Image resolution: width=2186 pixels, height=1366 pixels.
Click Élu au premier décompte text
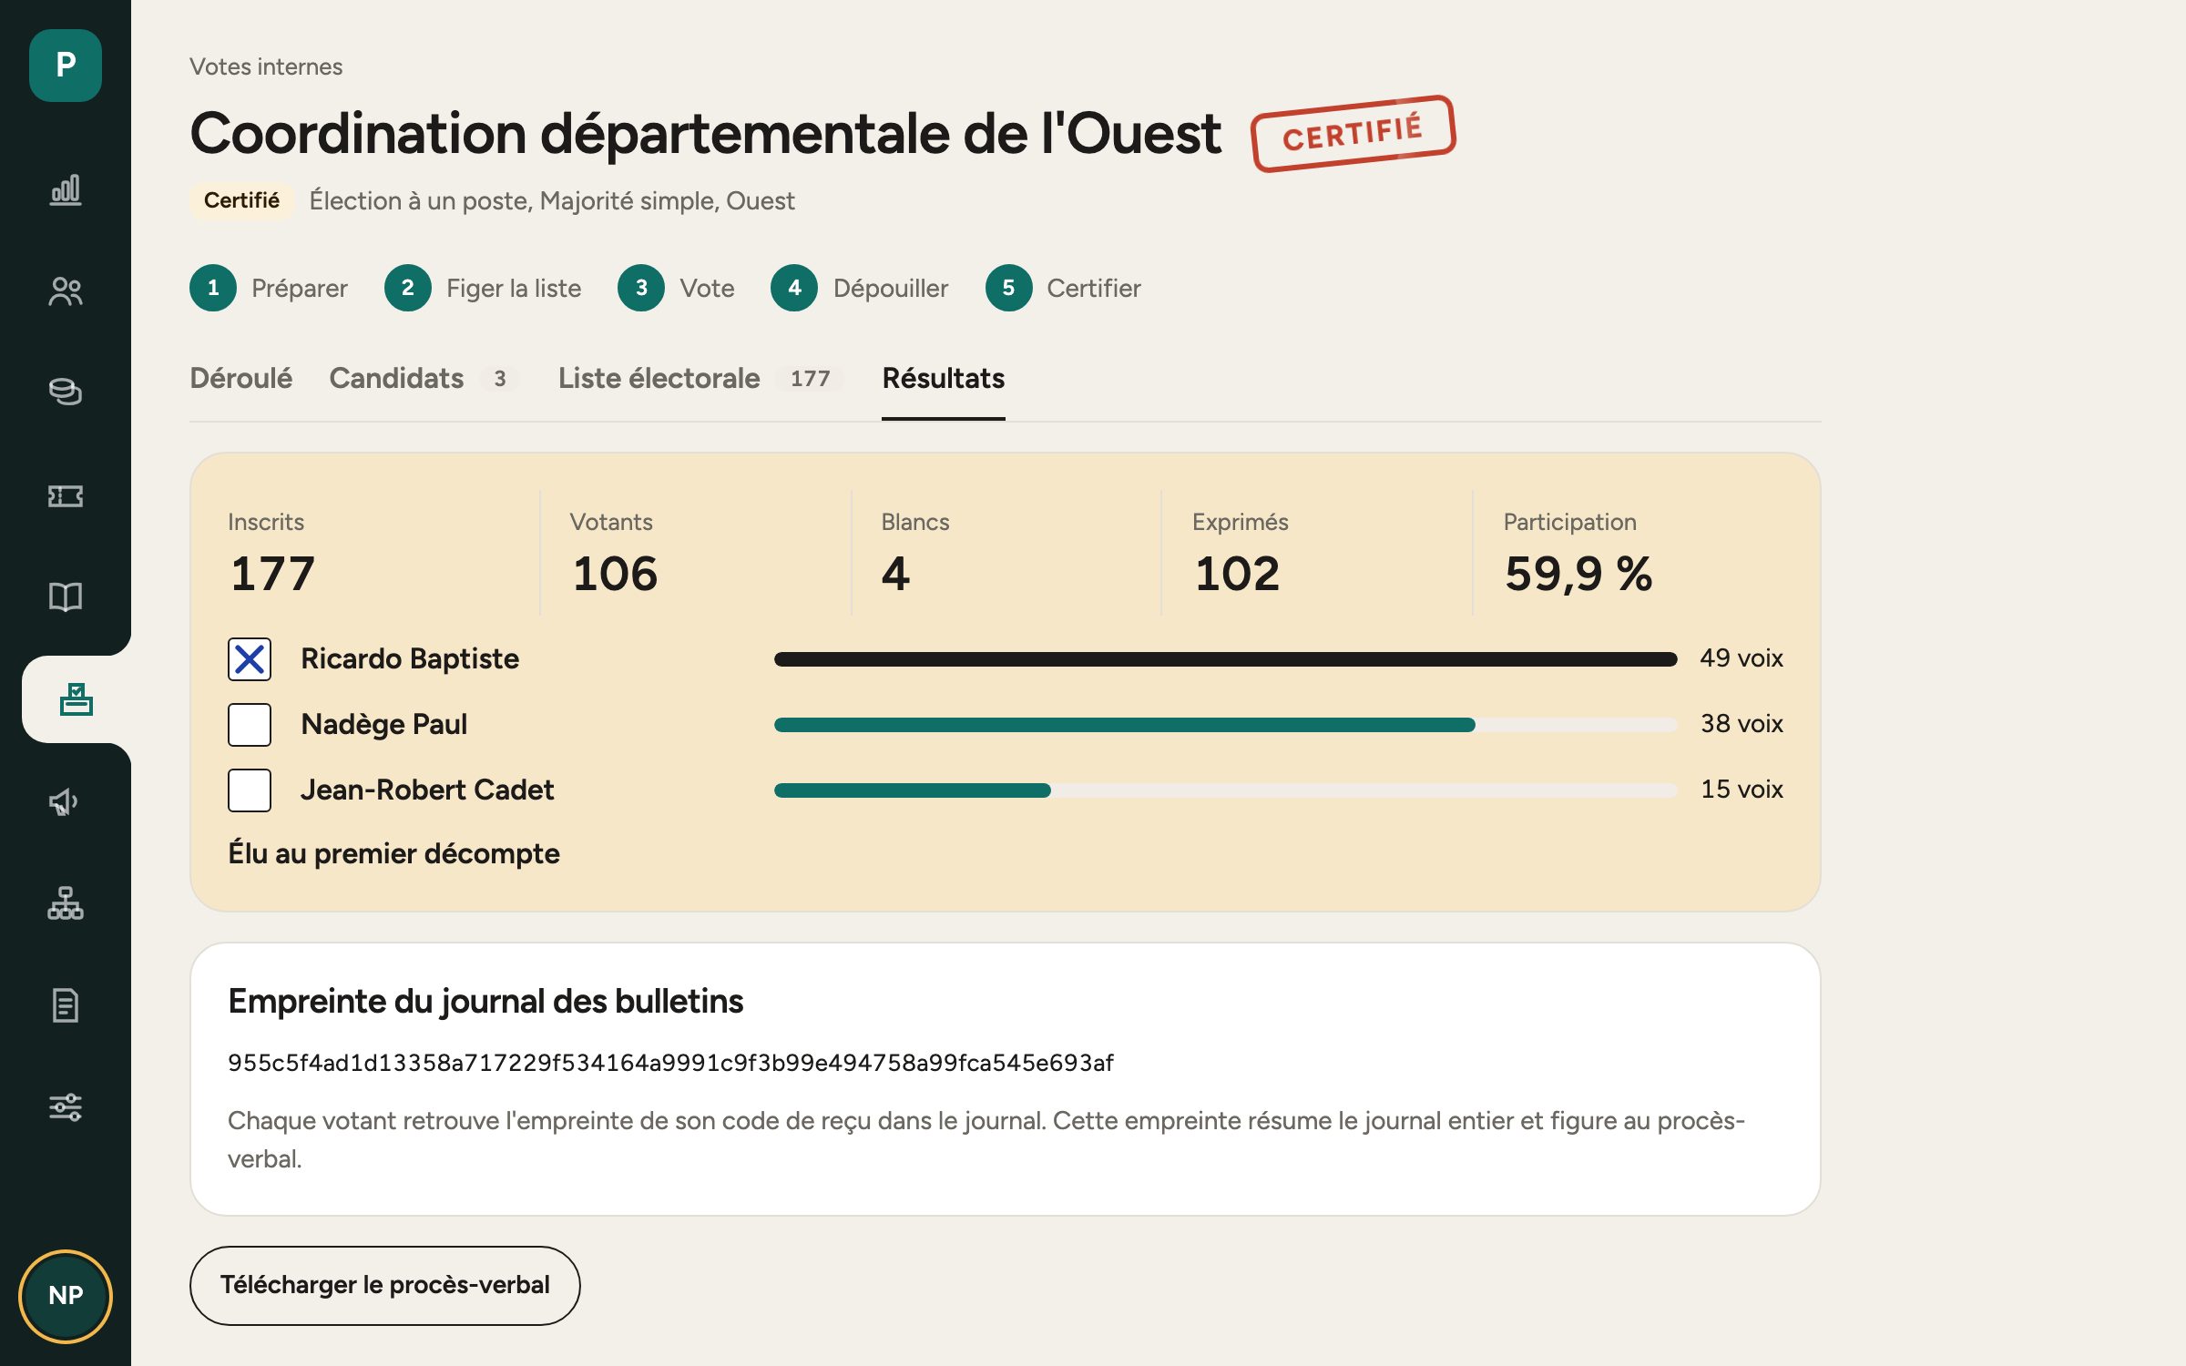click(x=393, y=853)
